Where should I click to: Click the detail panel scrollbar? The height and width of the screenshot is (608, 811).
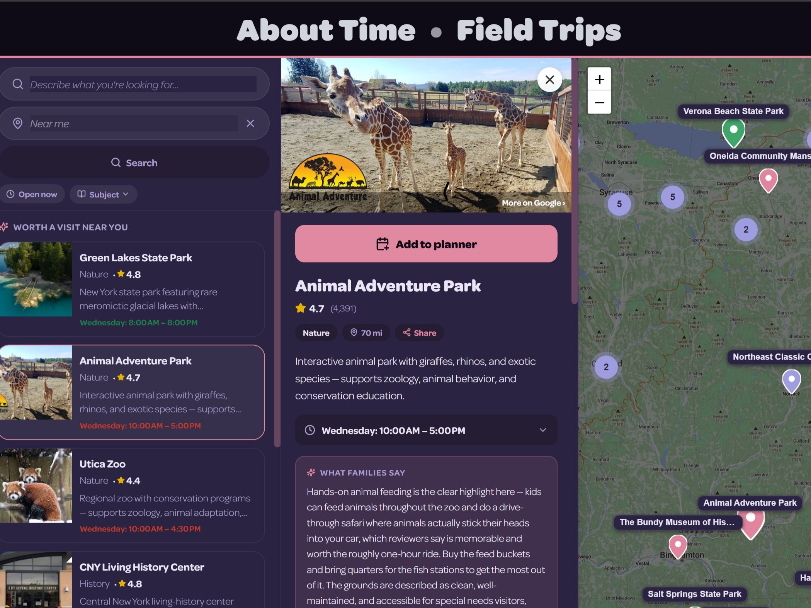(575, 181)
